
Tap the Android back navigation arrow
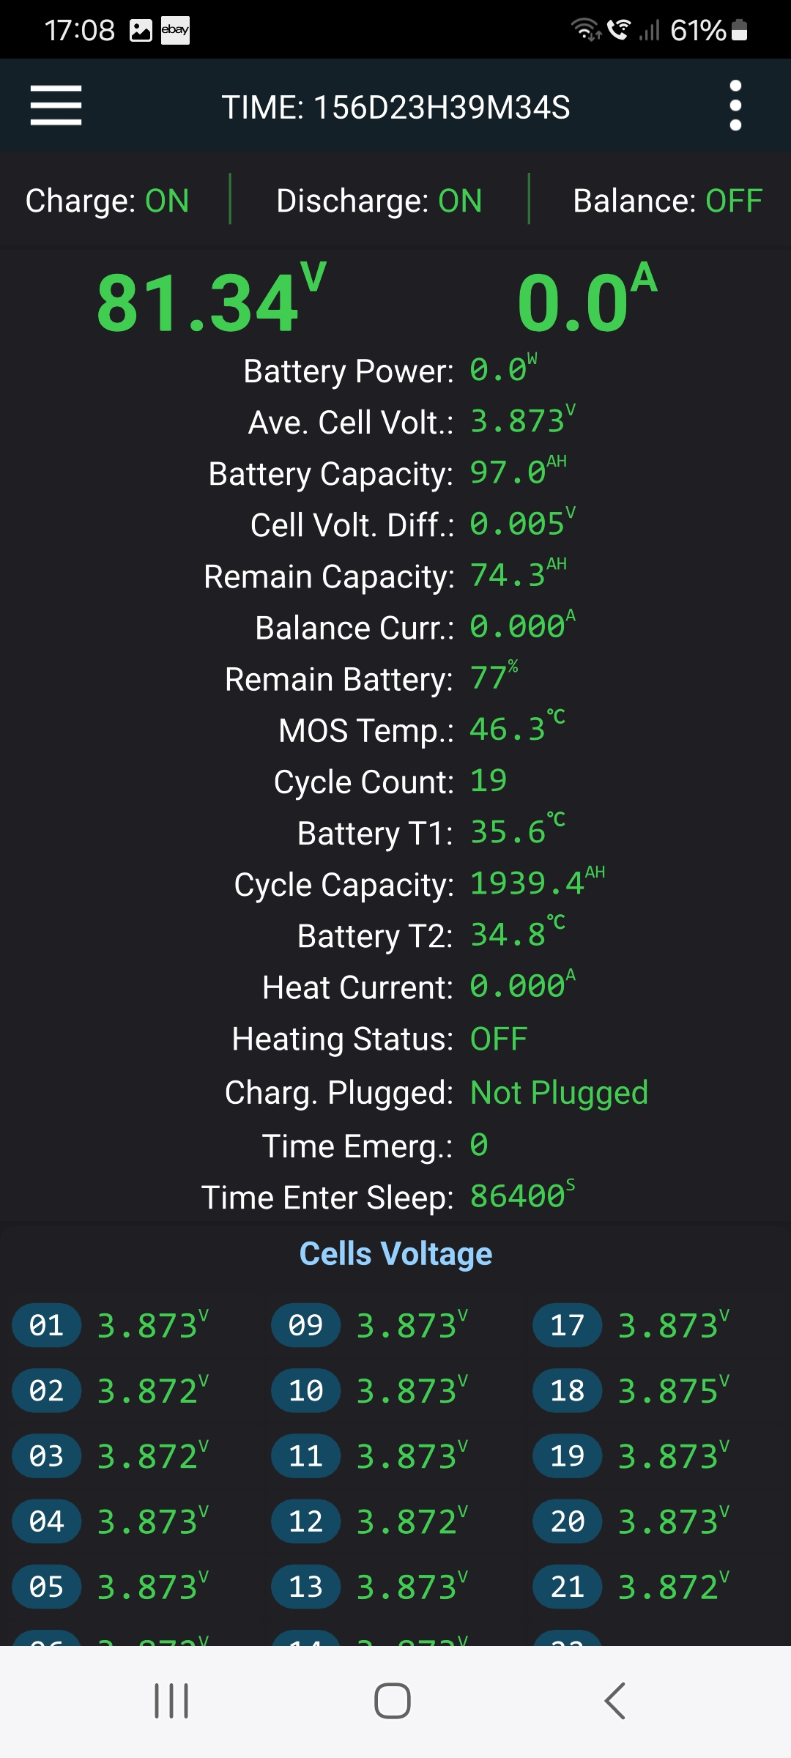615,1700
